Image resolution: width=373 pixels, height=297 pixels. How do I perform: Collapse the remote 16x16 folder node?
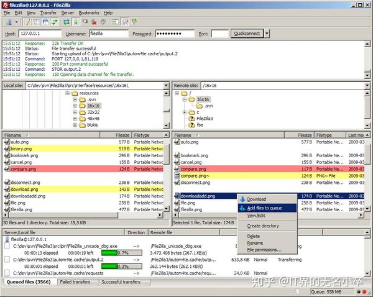click(185, 99)
